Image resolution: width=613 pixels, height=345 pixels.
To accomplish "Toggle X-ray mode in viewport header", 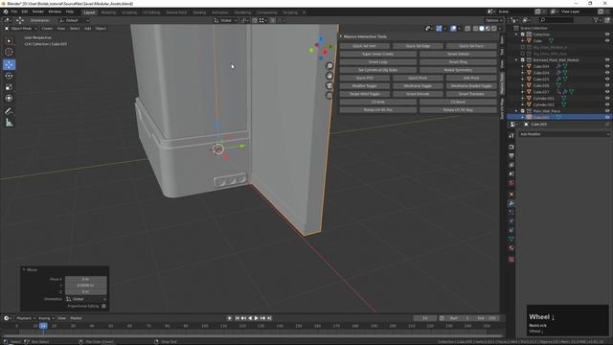I will 467,29.
